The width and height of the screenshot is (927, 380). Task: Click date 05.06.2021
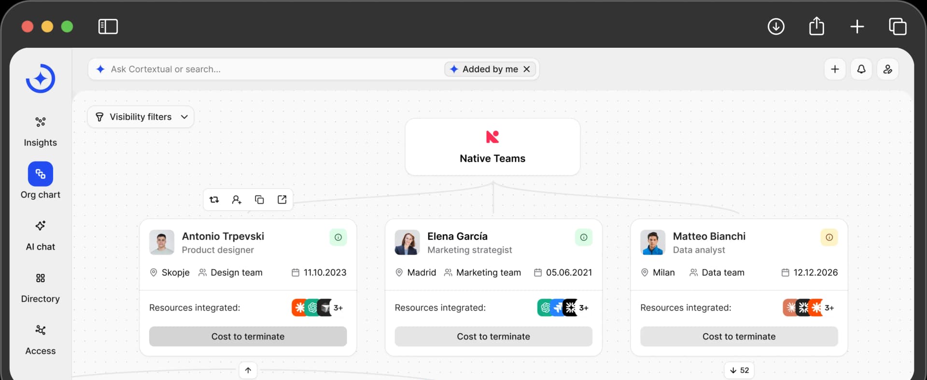[563, 272]
